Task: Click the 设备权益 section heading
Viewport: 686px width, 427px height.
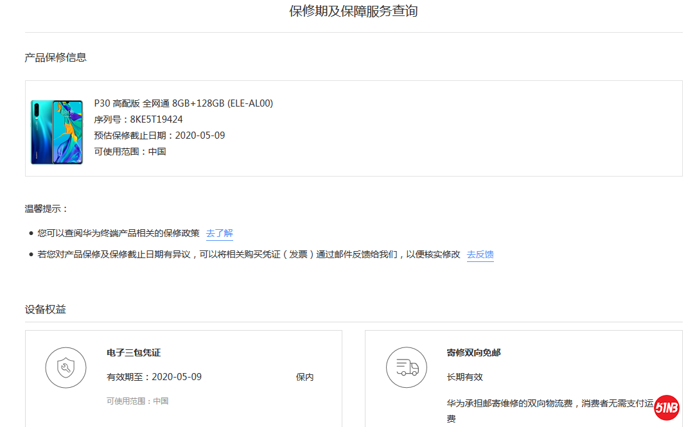Action: [x=45, y=309]
